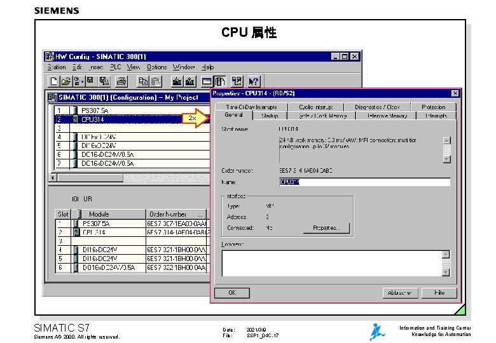Open the Station menu
496x343 pixels.
(x=57, y=67)
